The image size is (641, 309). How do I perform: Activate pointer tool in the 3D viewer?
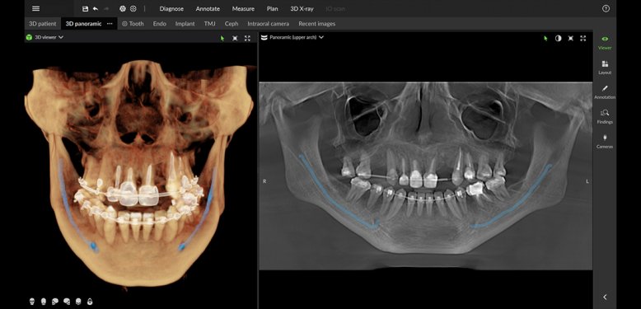pyautogui.click(x=222, y=38)
